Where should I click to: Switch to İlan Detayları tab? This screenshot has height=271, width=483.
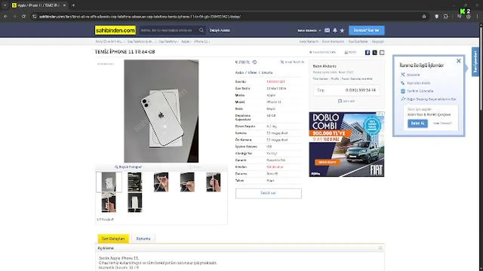pyautogui.click(x=113, y=239)
